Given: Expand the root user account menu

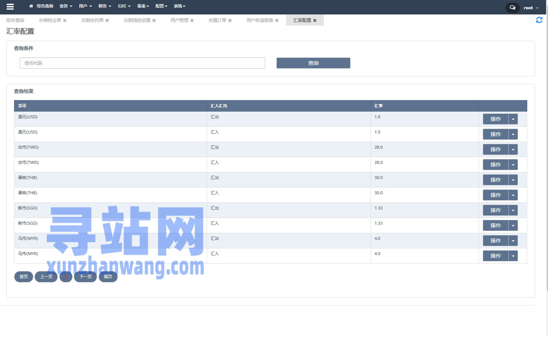Looking at the screenshot, I should pyautogui.click(x=531, y=8).
